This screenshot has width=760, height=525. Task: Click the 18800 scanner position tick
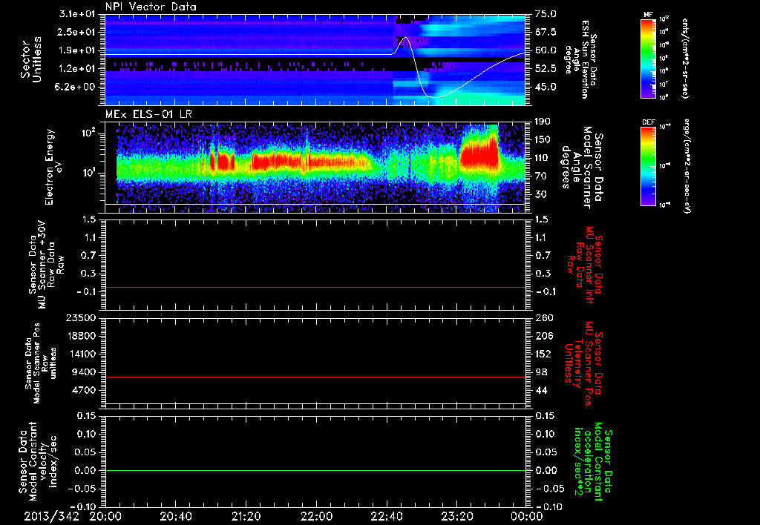(81, 336)
